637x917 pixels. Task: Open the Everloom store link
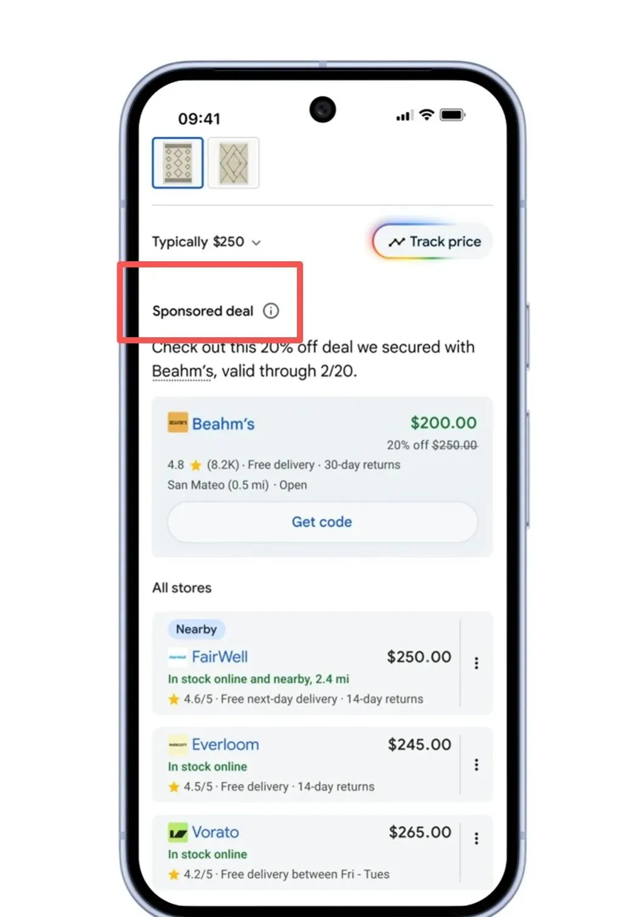[x=225, y=744]
